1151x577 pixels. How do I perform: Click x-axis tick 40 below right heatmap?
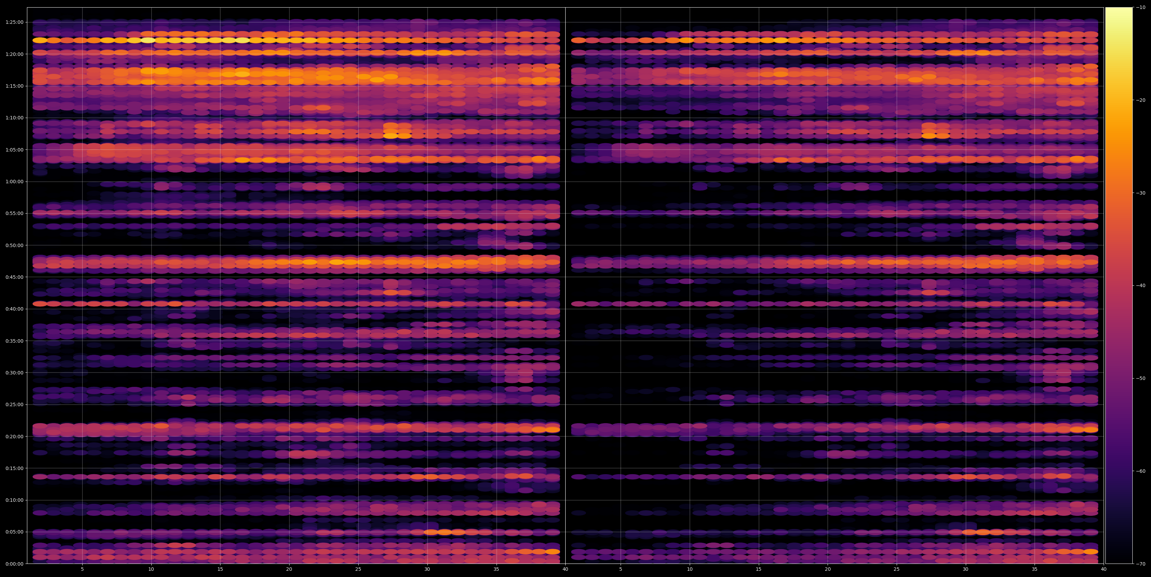click(1104, 569)
